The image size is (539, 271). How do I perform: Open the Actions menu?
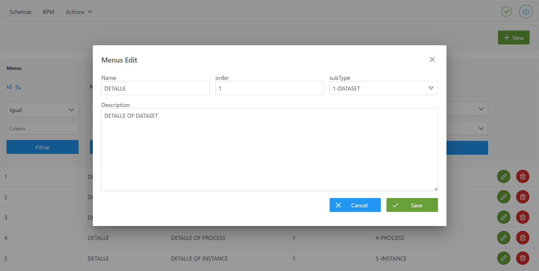[79, 12]
